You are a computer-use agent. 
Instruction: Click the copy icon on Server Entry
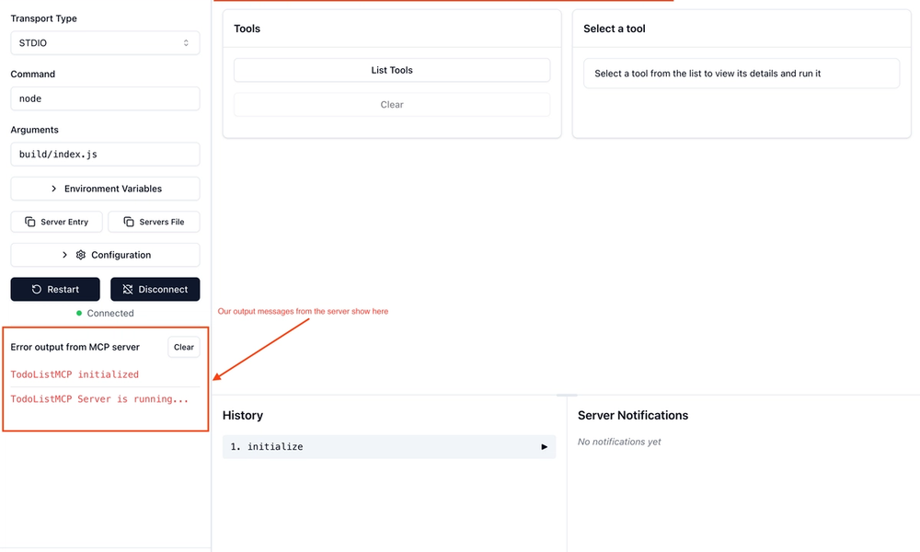(x=30, y=222)
